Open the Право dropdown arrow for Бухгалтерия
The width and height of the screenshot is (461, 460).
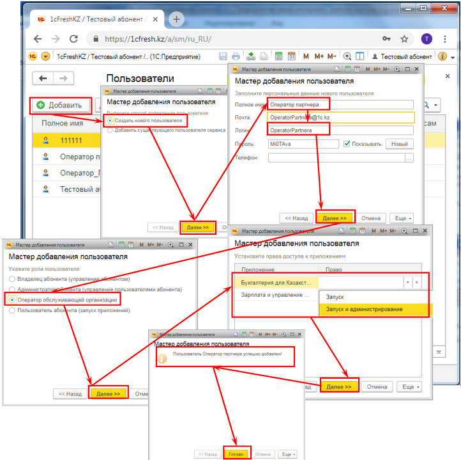pos(408,282)
